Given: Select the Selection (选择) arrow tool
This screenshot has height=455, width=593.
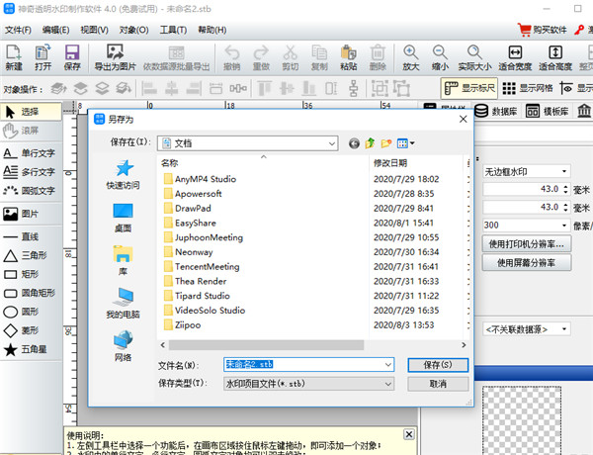Looking at the screenshot, I should (x=31, y=112).
